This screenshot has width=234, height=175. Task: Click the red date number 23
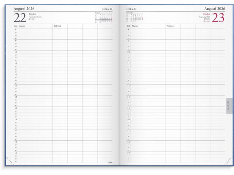click(218, 17)
